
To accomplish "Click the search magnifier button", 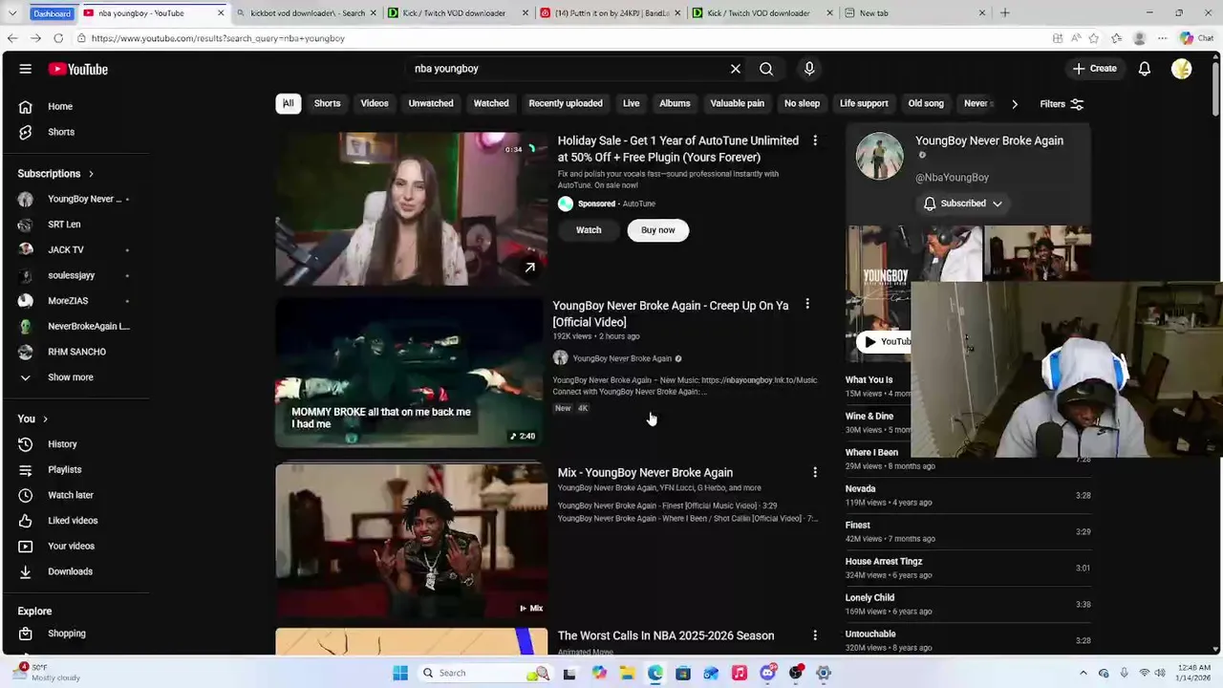I will (x=766, y=69).
